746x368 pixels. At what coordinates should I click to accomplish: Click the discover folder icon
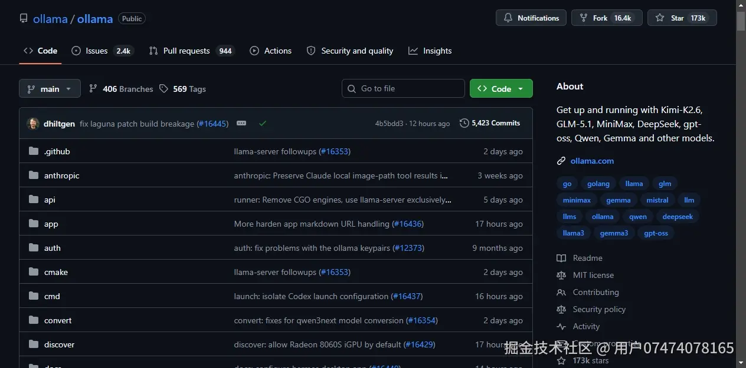point(34,344)
